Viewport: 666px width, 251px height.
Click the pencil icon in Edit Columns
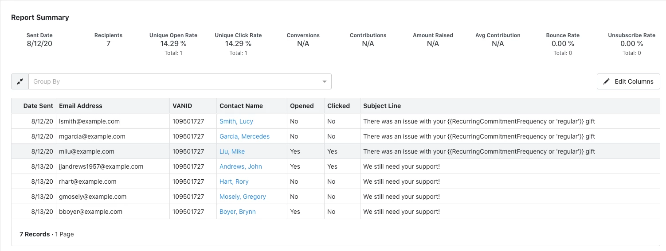(x=607, y=81)
